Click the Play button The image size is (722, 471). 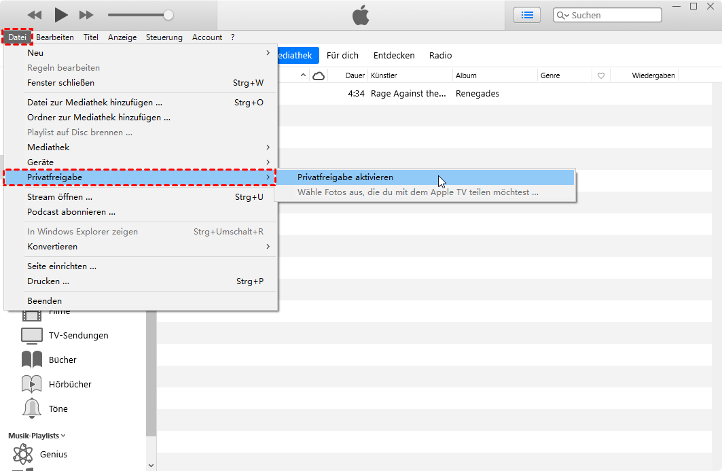60,14
